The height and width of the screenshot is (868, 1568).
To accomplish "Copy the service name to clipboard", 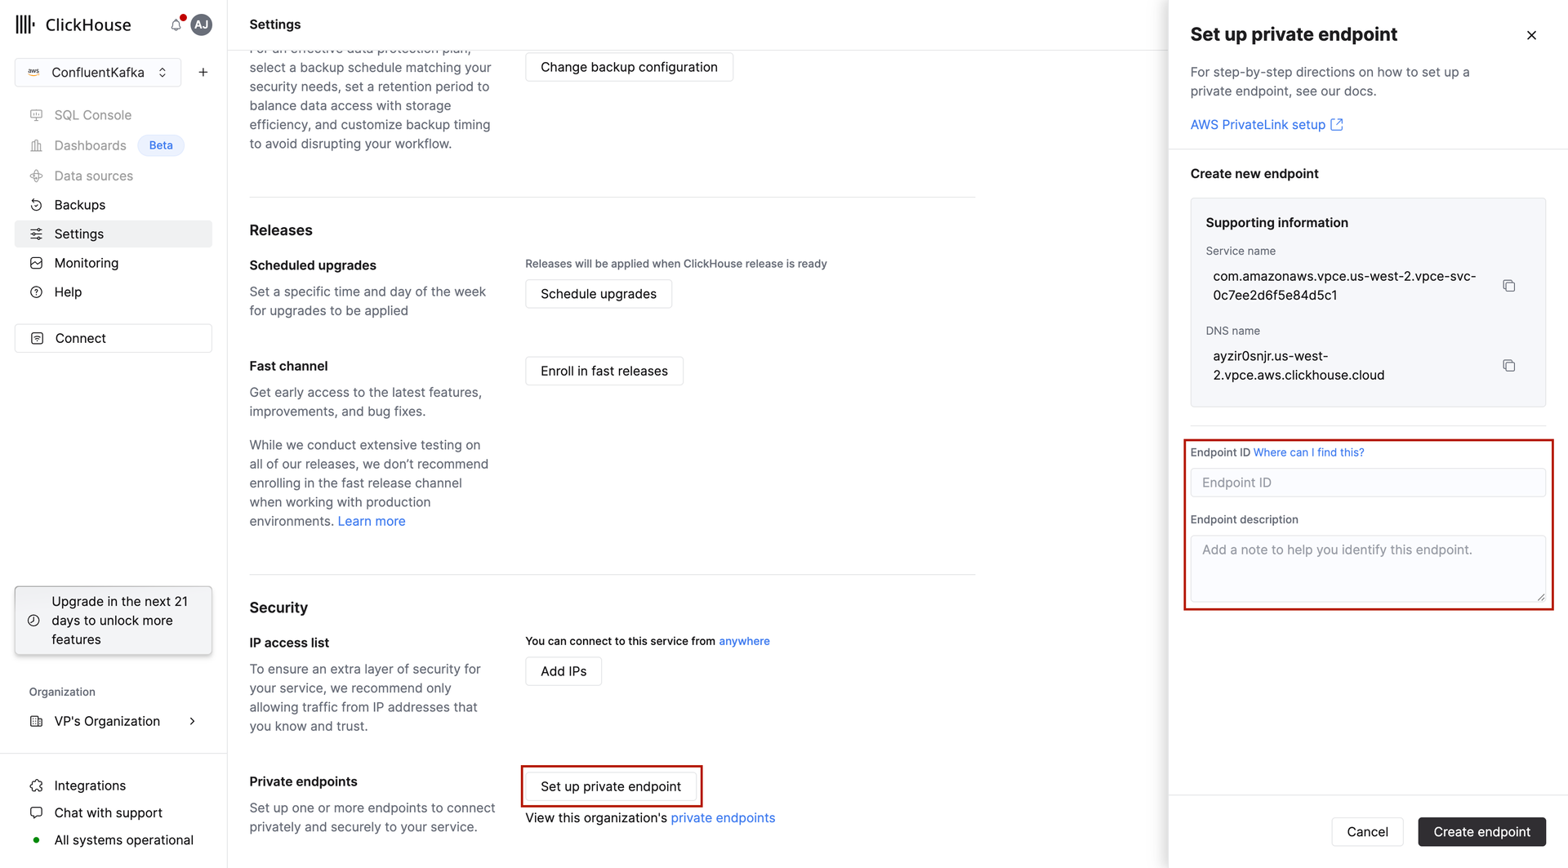I will coord(1508,285).
